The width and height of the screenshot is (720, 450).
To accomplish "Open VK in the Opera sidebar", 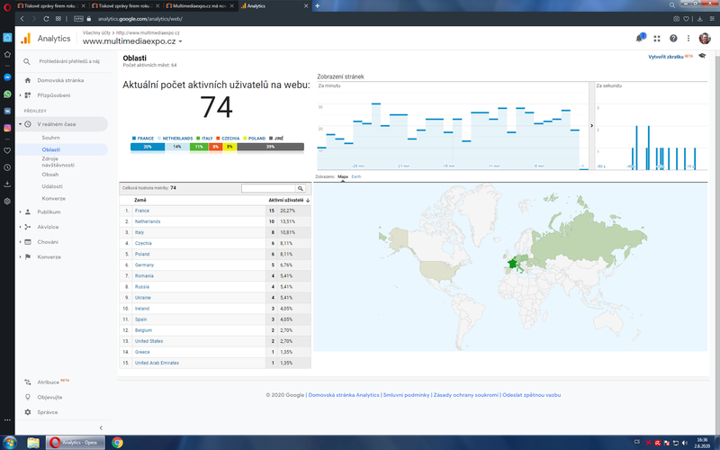I will [x=7, y=111].
